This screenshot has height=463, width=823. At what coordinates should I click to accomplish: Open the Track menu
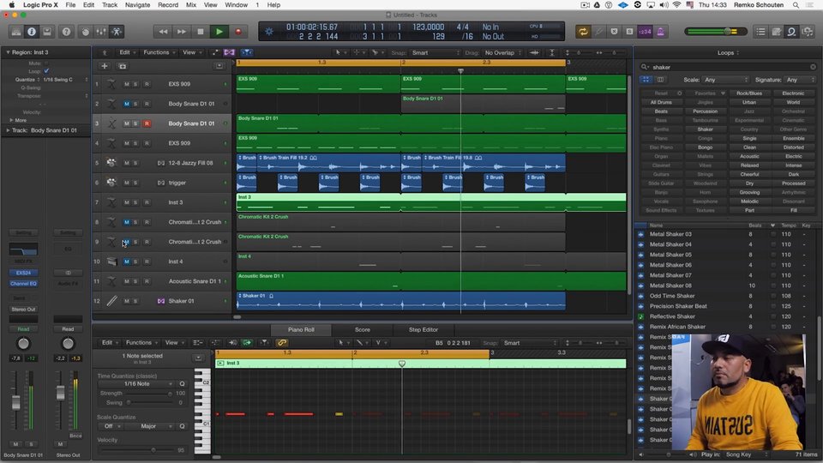[x=110, y=5]
